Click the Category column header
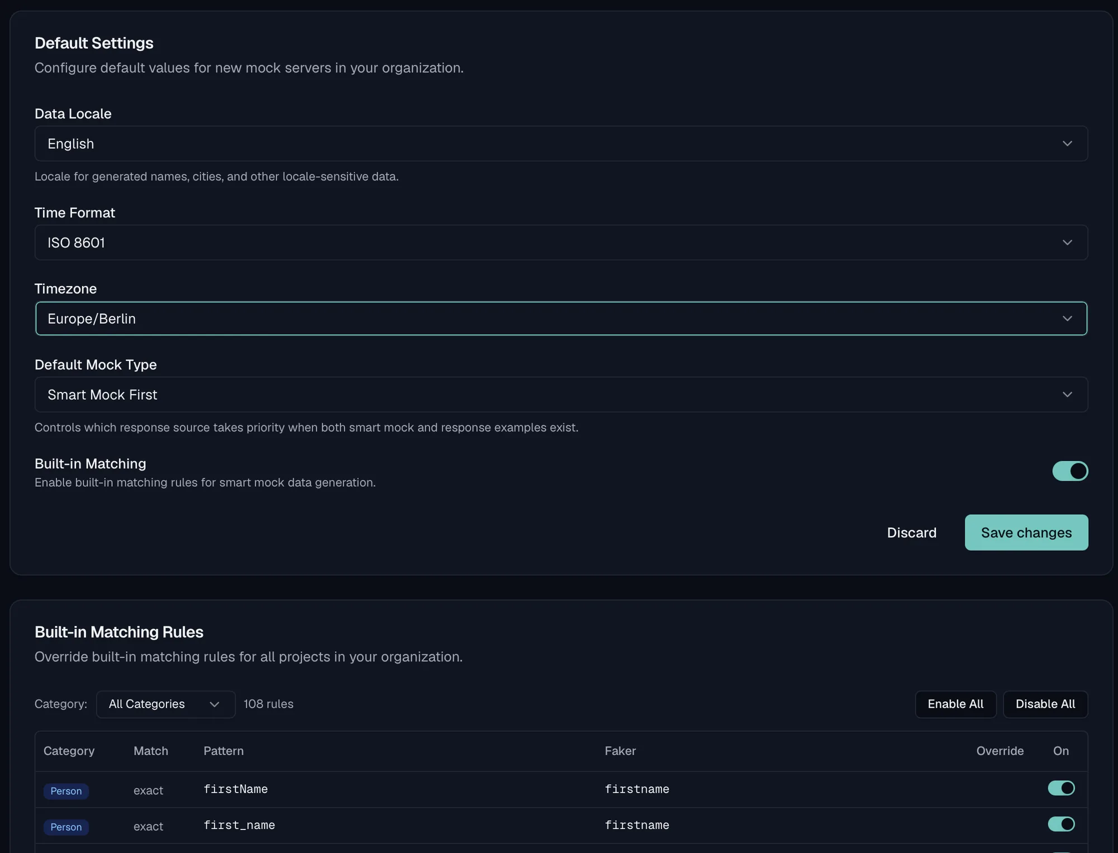1118x853 pixels. [x=69, y=751]
